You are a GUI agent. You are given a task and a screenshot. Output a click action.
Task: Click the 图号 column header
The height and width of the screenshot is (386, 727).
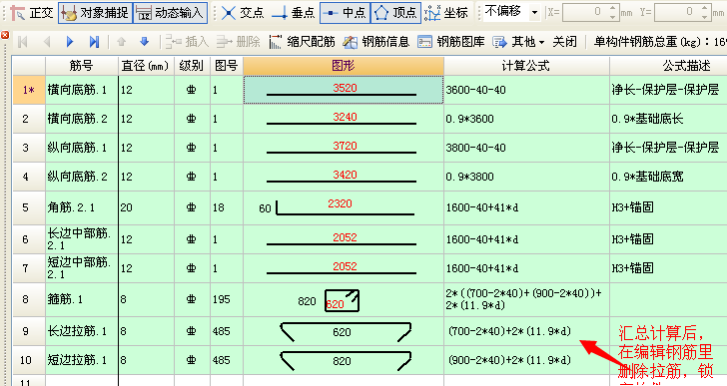click(x=227, y=66)
